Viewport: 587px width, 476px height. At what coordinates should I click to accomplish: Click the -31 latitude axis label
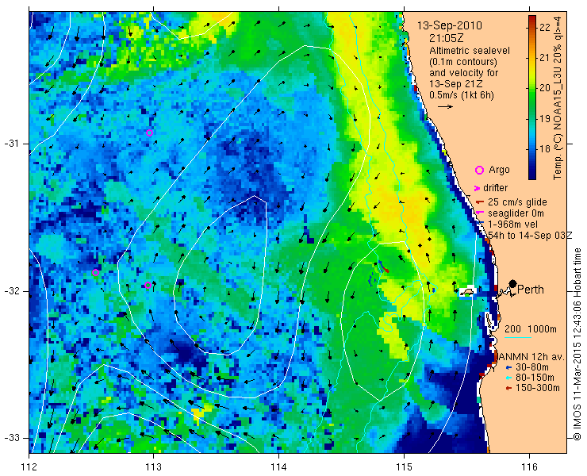click(x=12, y=144)
